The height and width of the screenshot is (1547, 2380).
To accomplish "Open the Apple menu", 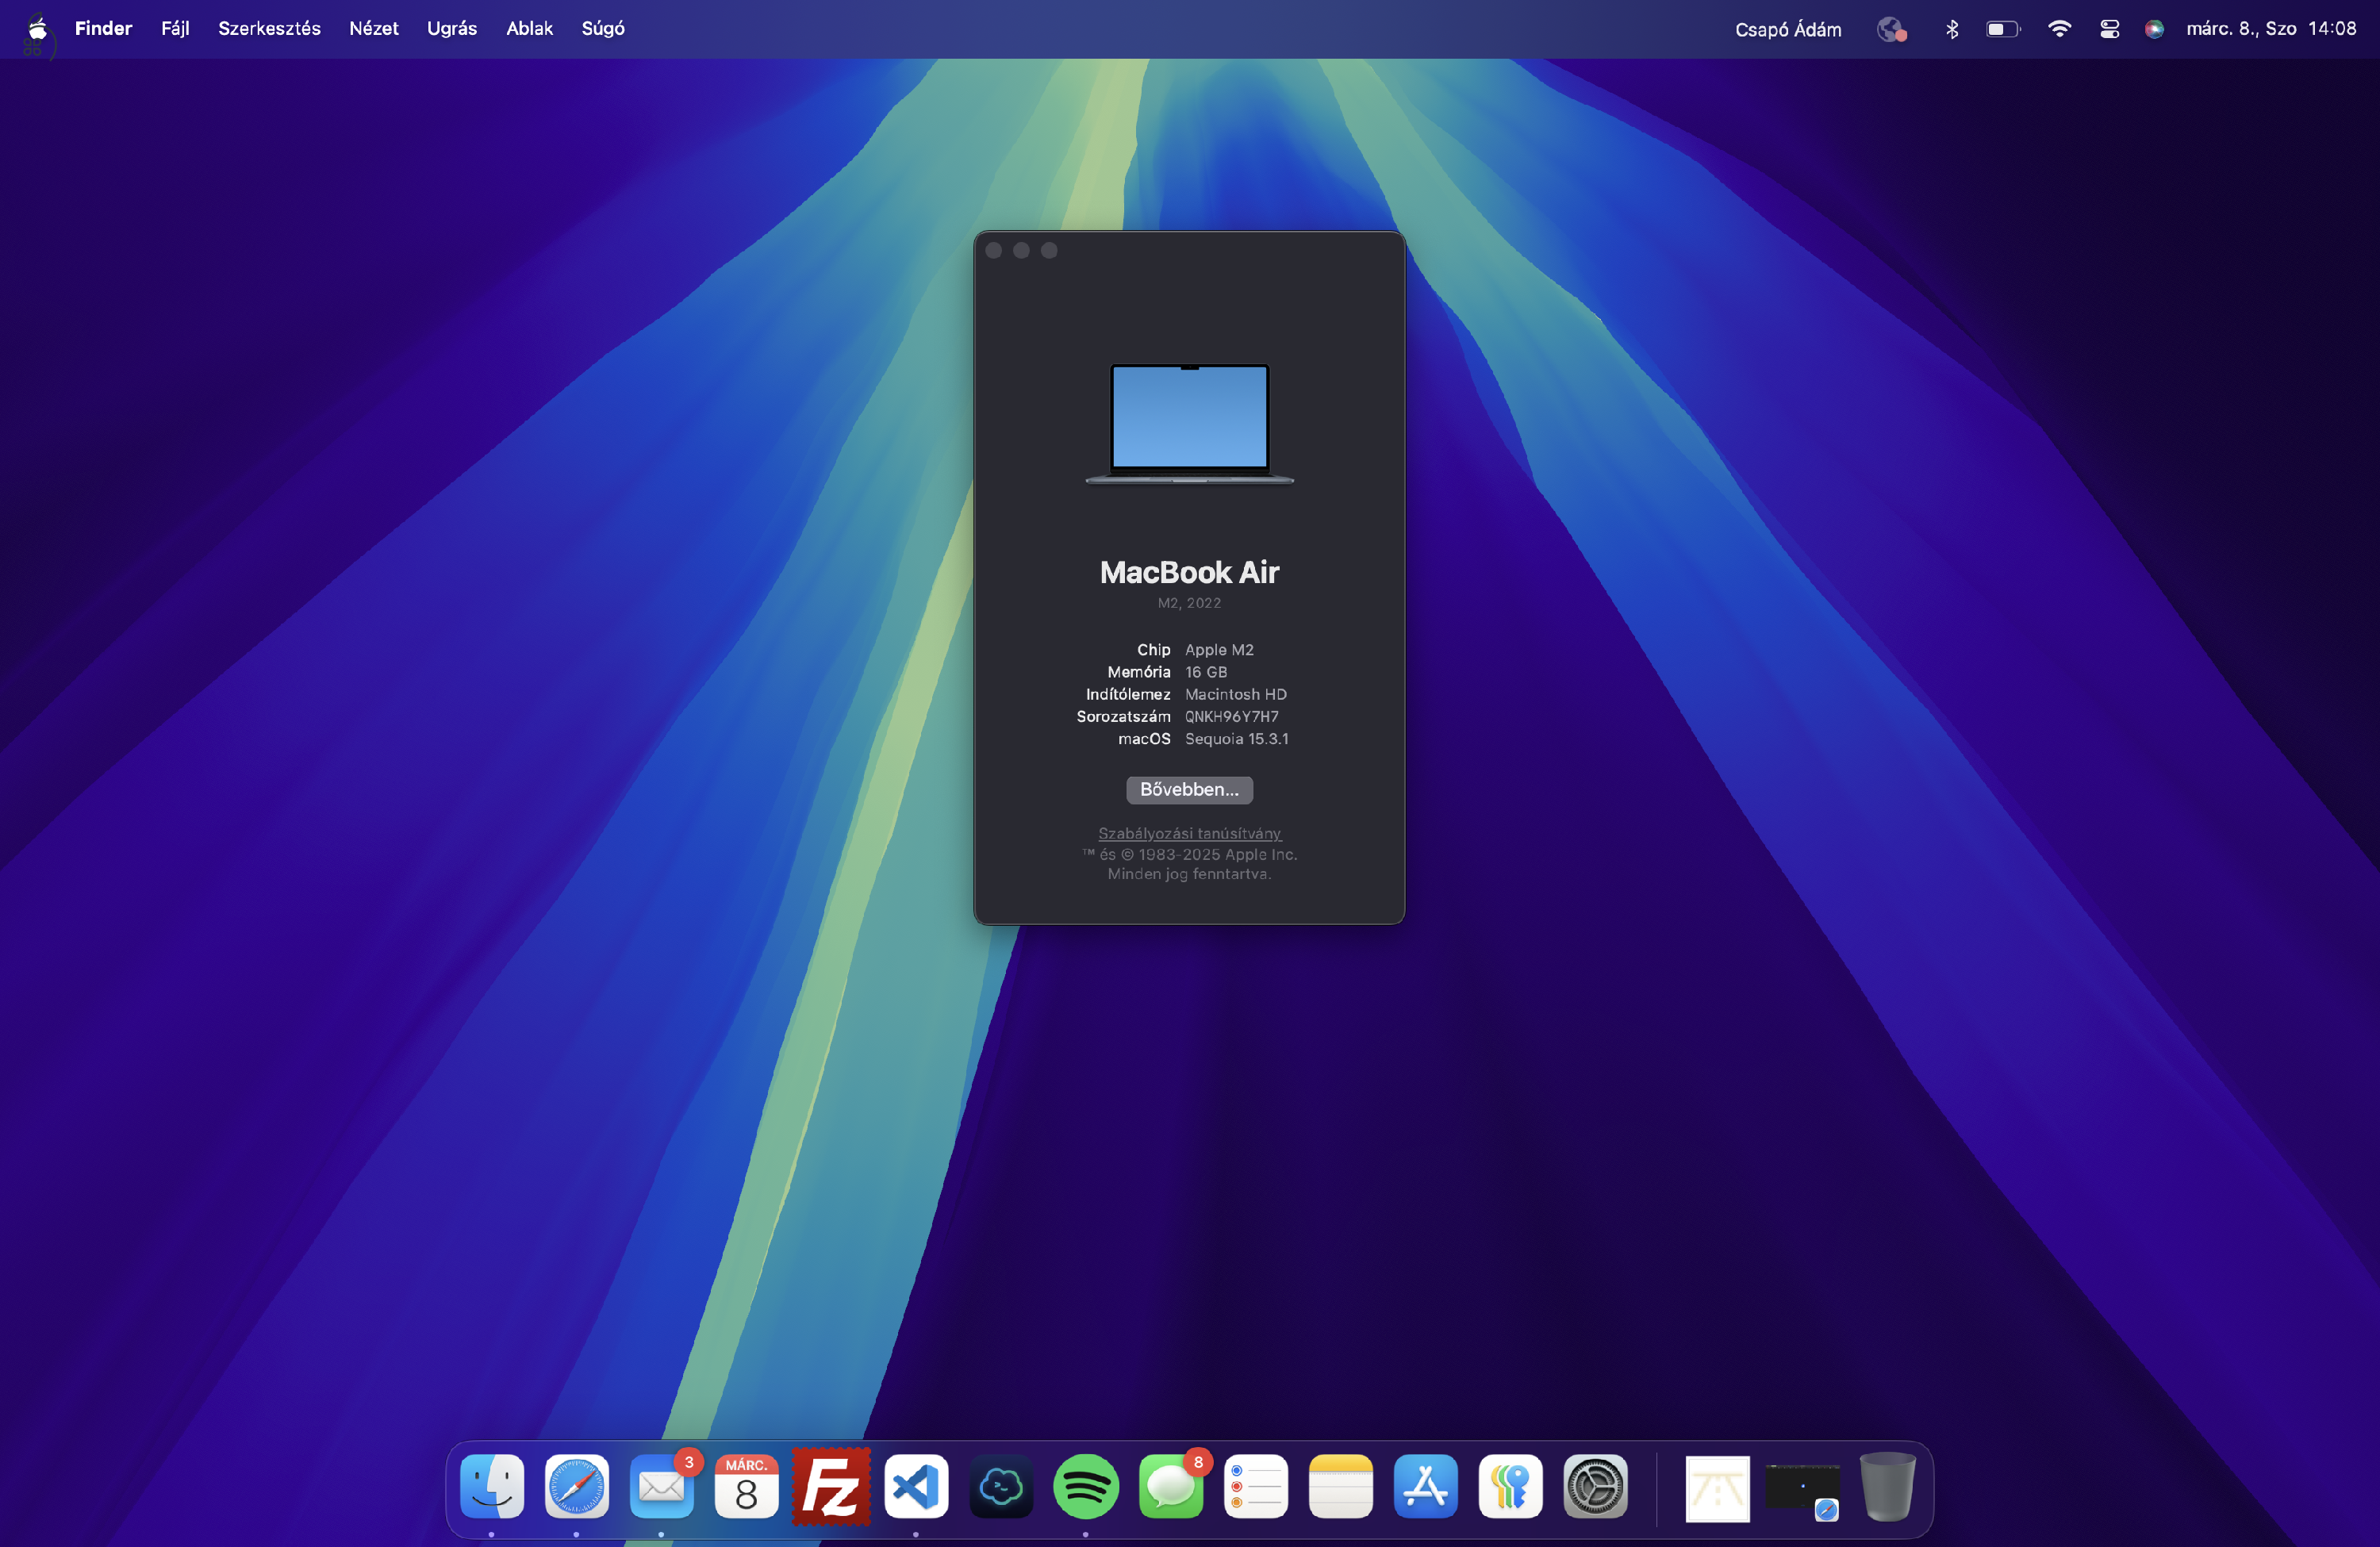I will [37, 28].
